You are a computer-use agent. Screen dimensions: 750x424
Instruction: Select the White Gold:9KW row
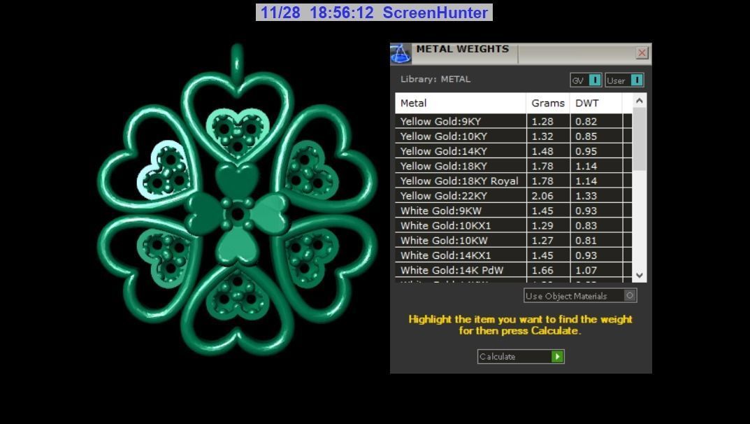tap(513, 210)
